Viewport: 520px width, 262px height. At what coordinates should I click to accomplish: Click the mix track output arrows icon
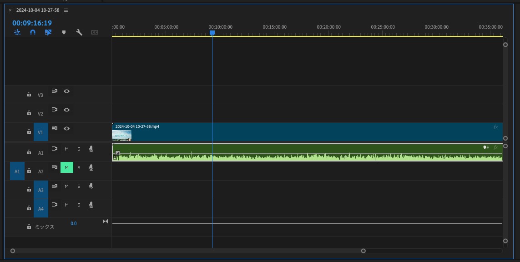pos(105,221)
